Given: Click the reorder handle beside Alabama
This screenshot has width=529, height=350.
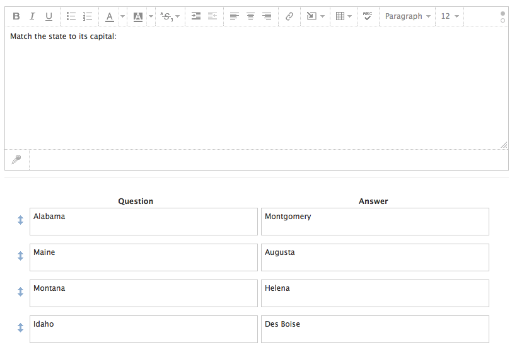Looking at the screenshot, I should (20, 220).
